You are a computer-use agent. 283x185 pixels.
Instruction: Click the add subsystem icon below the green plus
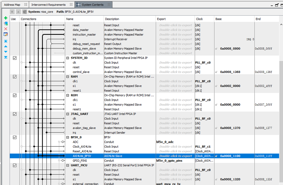point(6,23)
